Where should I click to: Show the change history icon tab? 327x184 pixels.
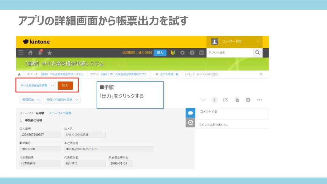190,122
